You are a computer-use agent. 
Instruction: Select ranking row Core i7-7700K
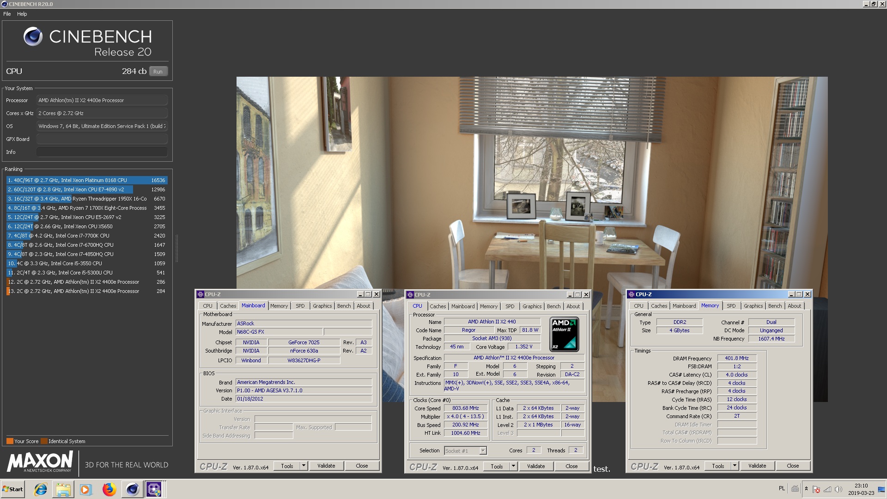[86, 236]
